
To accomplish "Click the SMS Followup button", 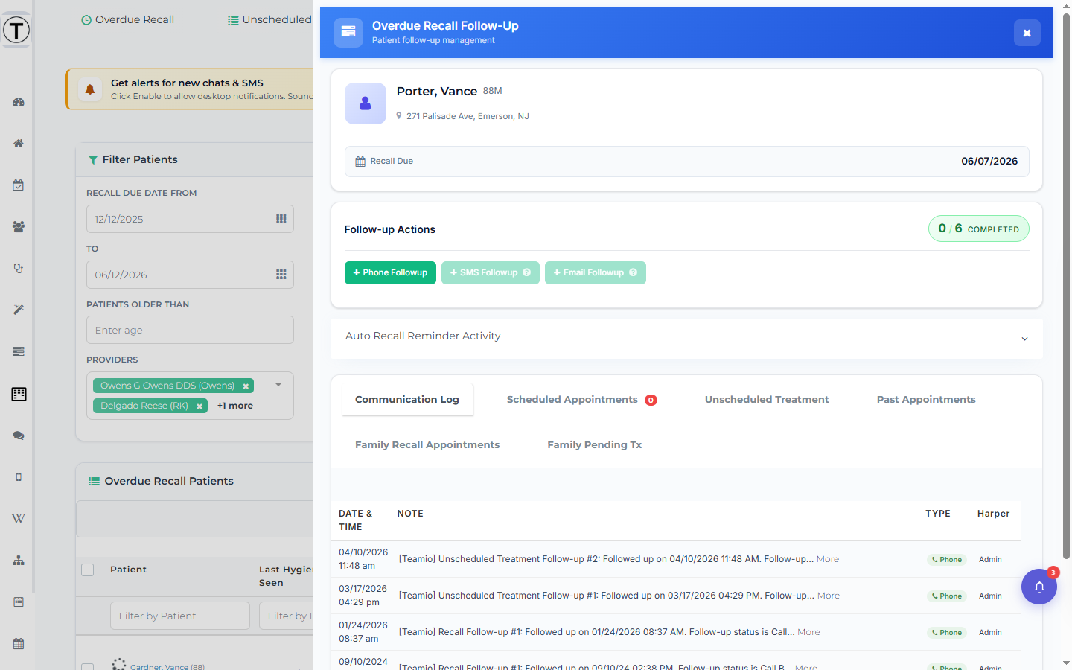I will (x=491, y=272).
